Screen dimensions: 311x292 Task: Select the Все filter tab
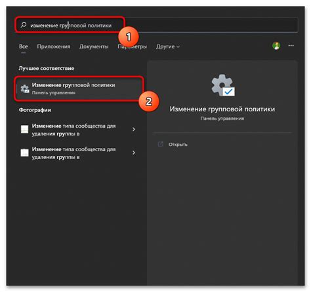23,46
